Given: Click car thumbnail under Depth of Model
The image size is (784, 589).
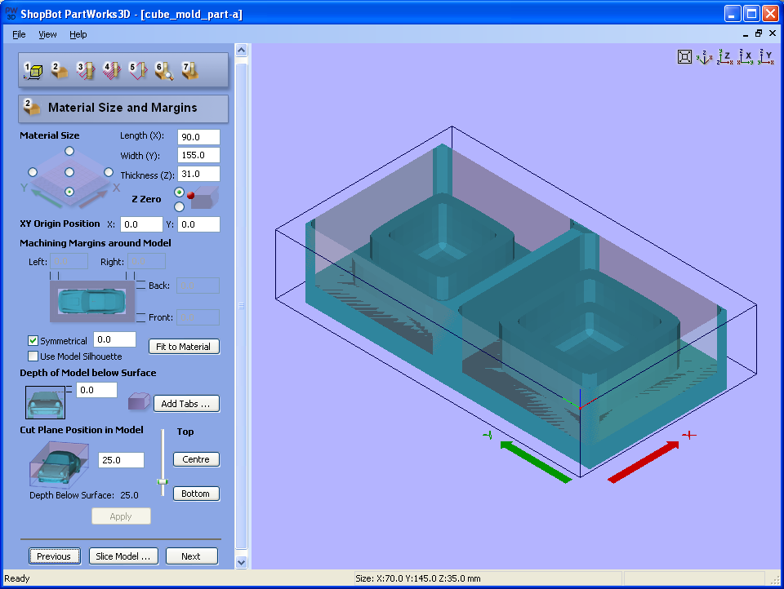Looking at the screenshot, I should click(45, 403).
